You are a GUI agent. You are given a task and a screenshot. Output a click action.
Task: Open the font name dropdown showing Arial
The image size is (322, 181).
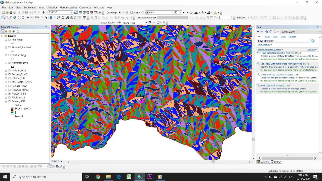coord(172,12)
